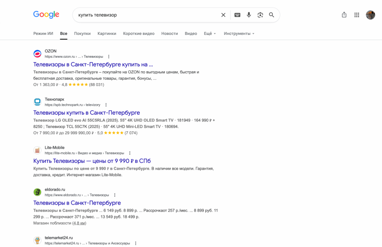Switch to the Картинки tab
The width and height of the screenshot is (382, 247).
[x=106, y=33]
